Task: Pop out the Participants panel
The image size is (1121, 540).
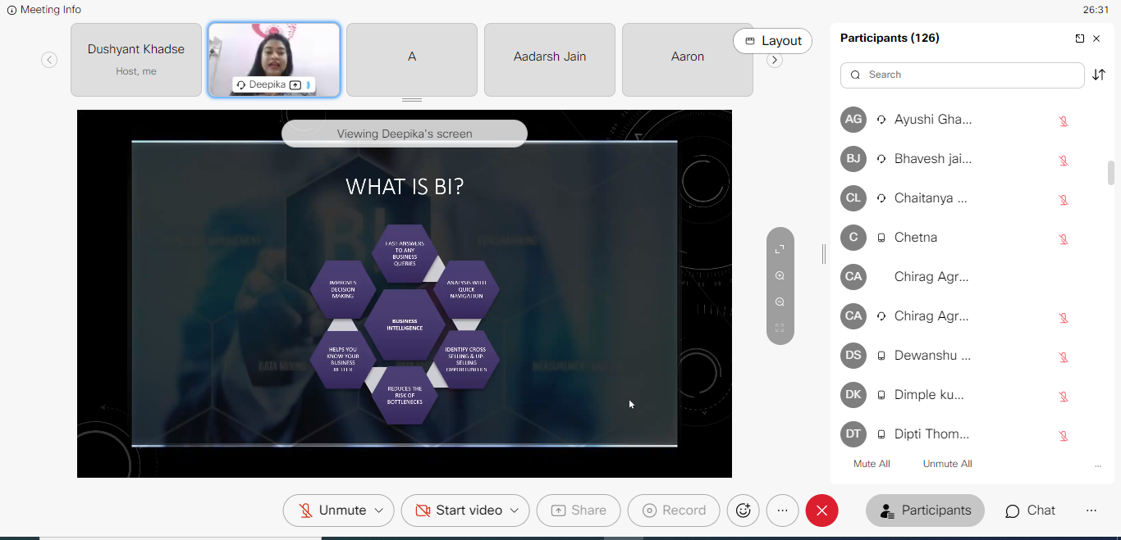Action: point(1079,39)
